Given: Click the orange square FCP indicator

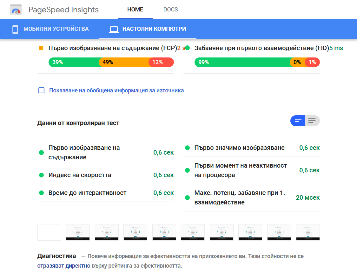Looking at the screenshot, I should (41, 48).
